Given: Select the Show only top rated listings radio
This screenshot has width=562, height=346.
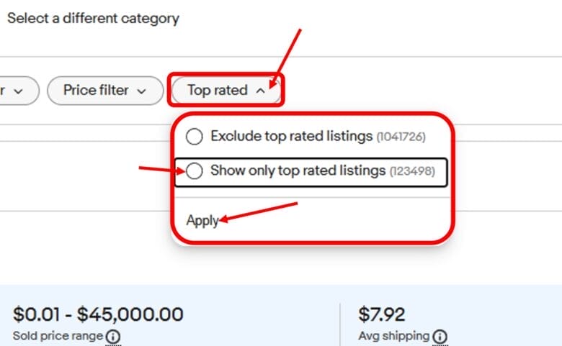Looking at the screenshot, I should 194,171.
